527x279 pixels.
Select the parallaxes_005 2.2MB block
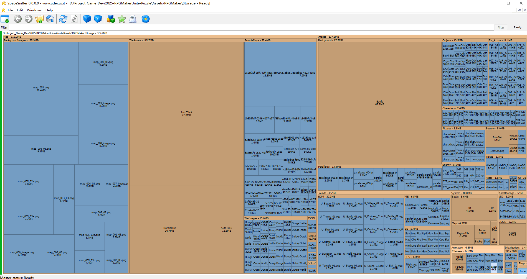click(x=328, y=179)
